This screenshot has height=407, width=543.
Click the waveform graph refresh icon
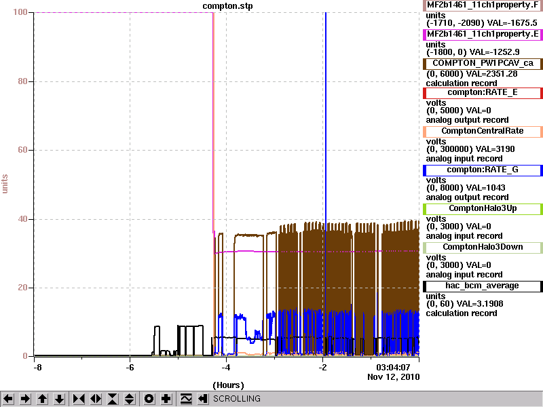coord(185,399)
